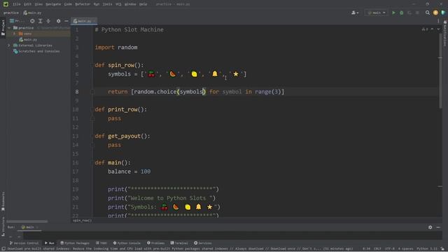The width and height of the screenshot is (448, 252).
Task: Open the Version Control tool window
Action: 24,243
